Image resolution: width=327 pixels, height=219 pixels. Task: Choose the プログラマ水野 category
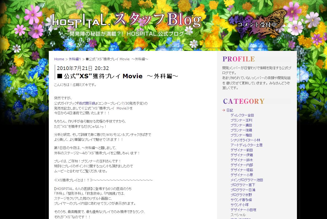pos(241,195)
